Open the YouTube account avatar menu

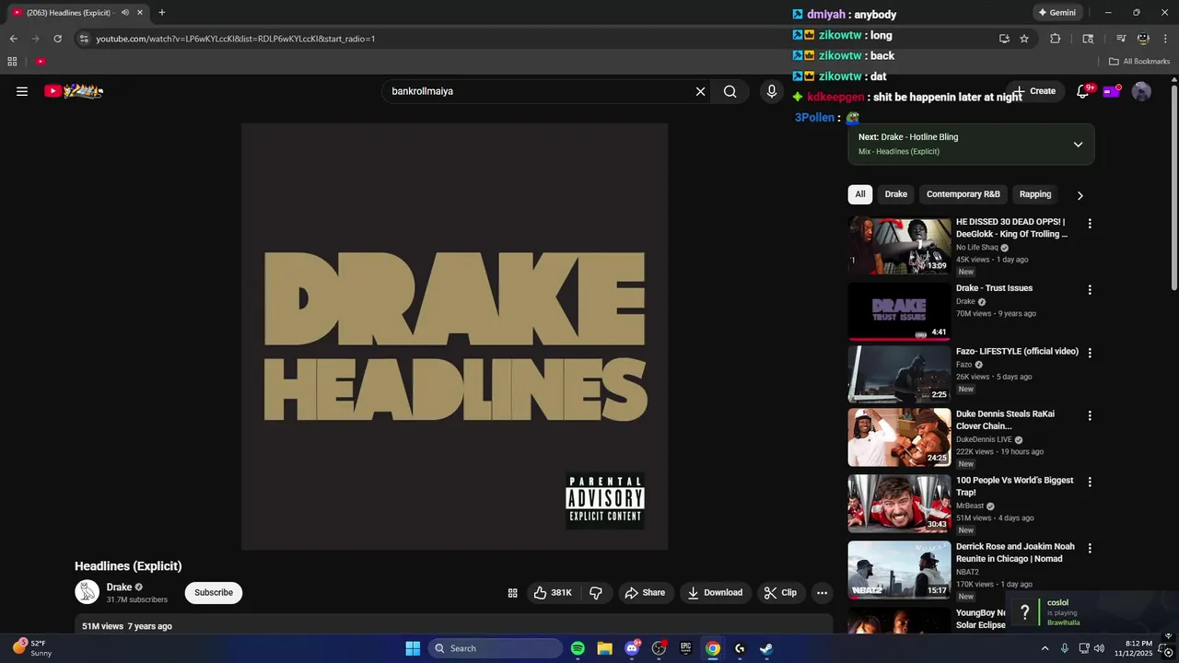[x=1141, y=91]
